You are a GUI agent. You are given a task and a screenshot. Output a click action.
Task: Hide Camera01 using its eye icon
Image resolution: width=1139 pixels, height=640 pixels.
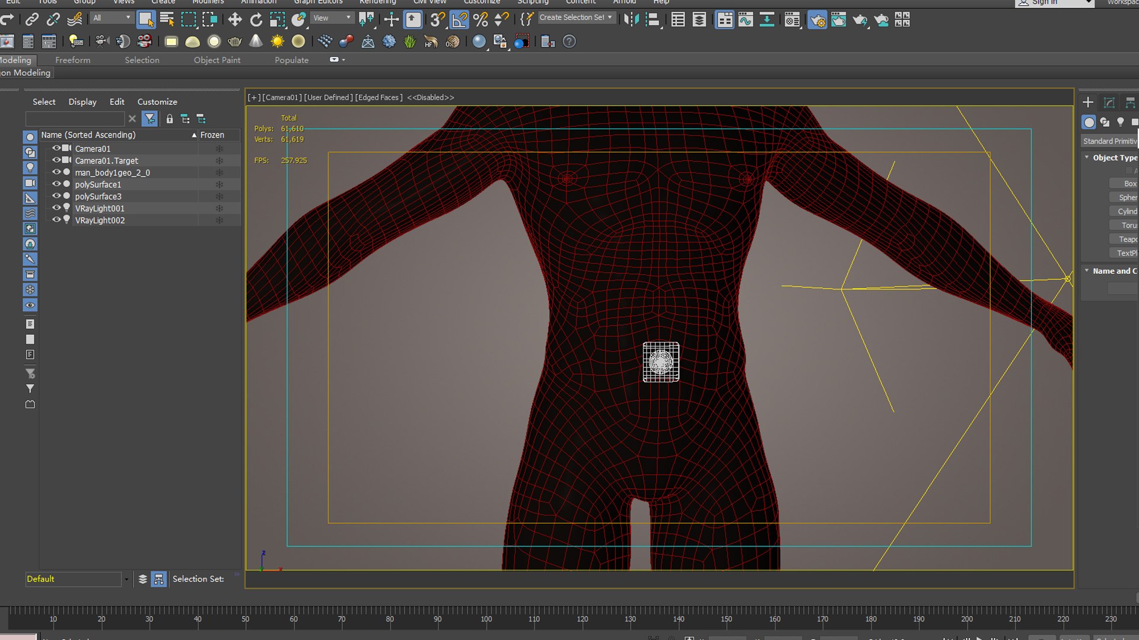click(x=56, y=148)
